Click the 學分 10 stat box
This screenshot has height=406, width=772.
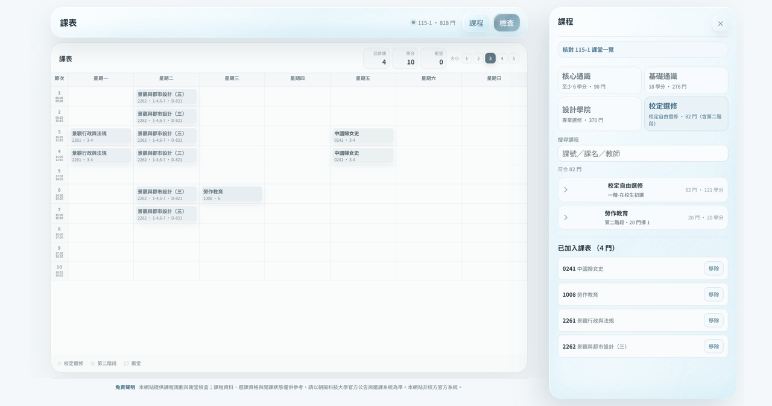pyautogui.click(x=405, y=59)
